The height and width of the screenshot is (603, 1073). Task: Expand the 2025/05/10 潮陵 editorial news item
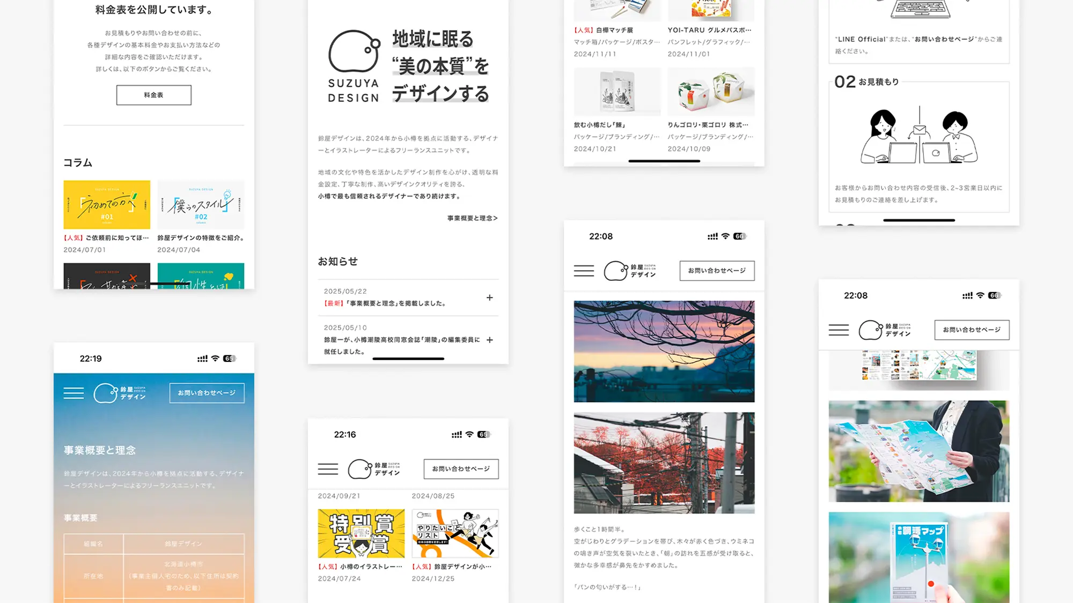[489, 340]
